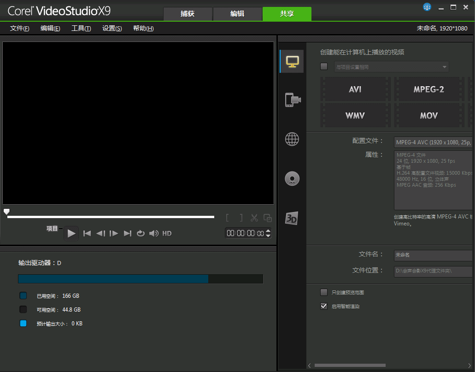Click the 可用空间 black swatch
Viewport: 475px width, 372px height.
pos(23,309)
